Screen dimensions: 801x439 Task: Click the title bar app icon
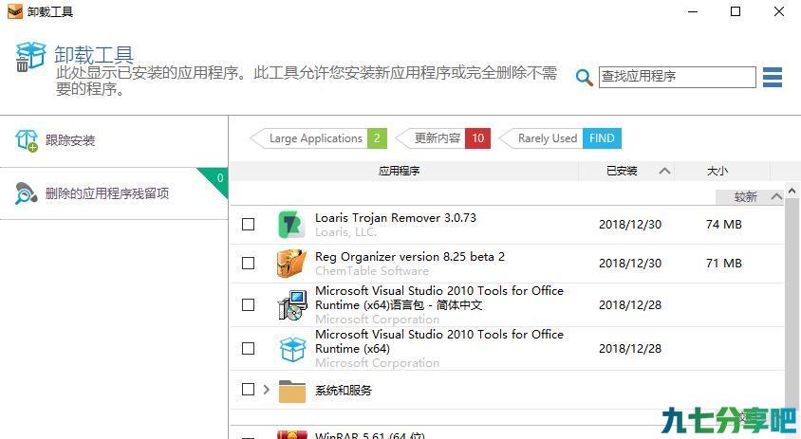click(15, 11)
